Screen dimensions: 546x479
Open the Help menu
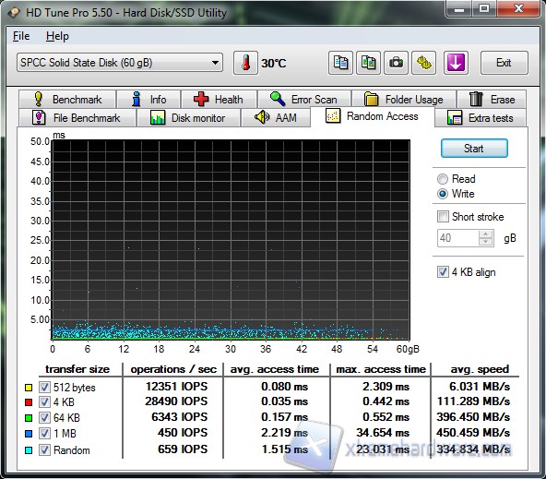[x=57, y=36]
